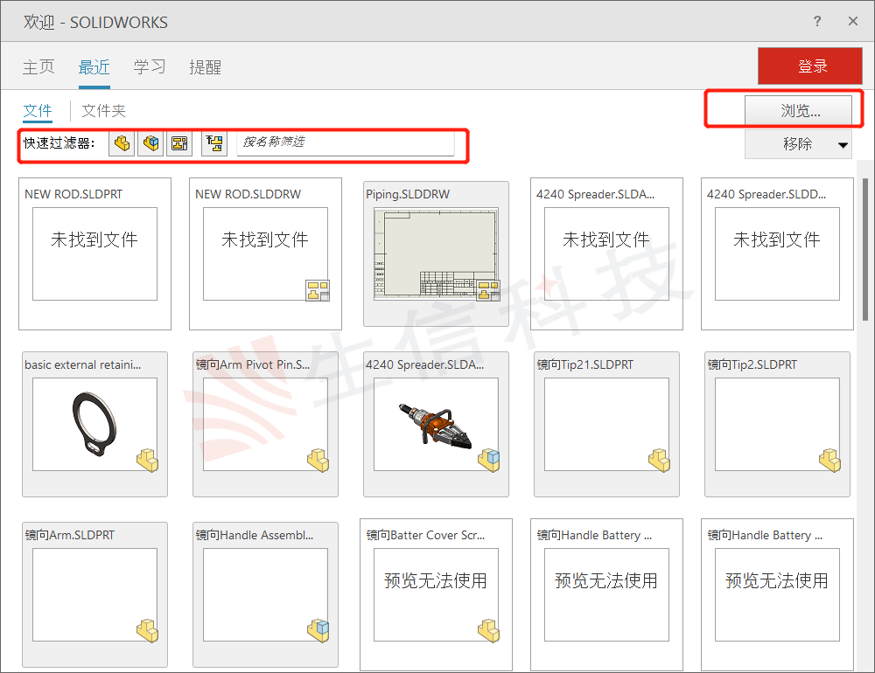Toggle the parts quick filter icon
The width and height of the screenshot is (875, 673).
coord(122,143)
